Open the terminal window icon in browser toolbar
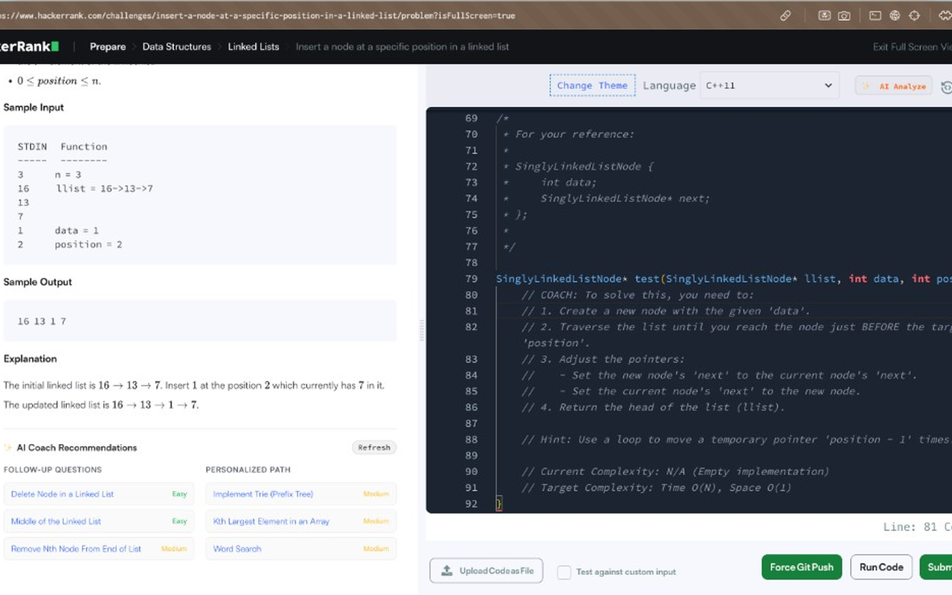Screen dimensions: 952x595 point(875,15)
